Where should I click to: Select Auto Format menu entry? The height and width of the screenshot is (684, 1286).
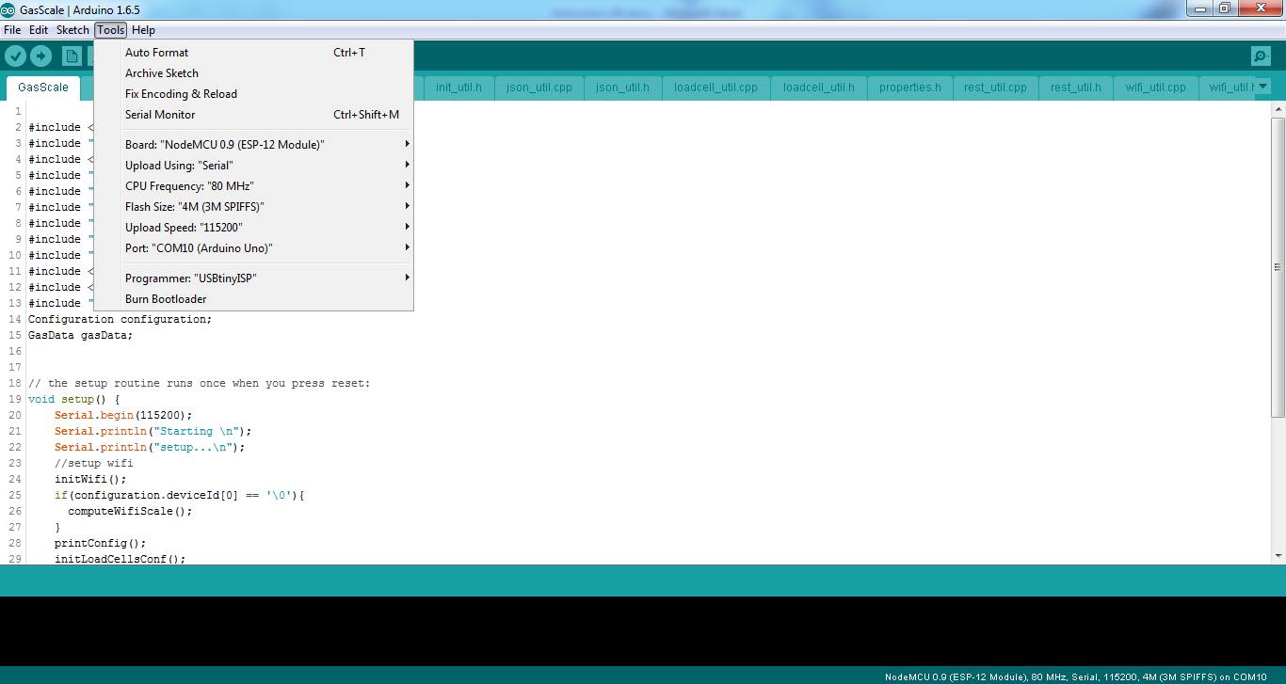pyautogui.click(x=254, y=53)
